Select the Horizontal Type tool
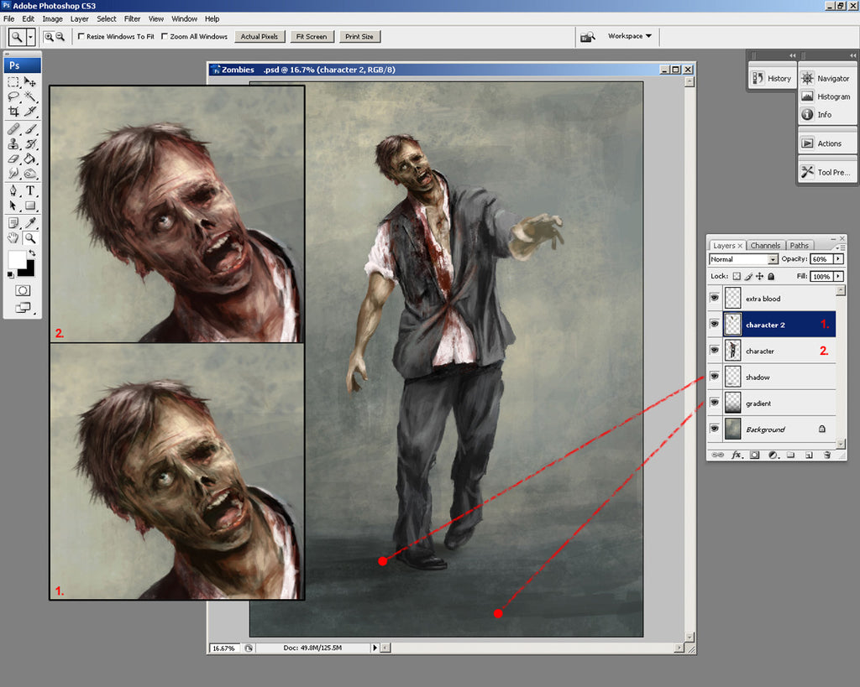The width and height of the screenshot is (860, 687). pyautogui.click(x=29, y=191)
